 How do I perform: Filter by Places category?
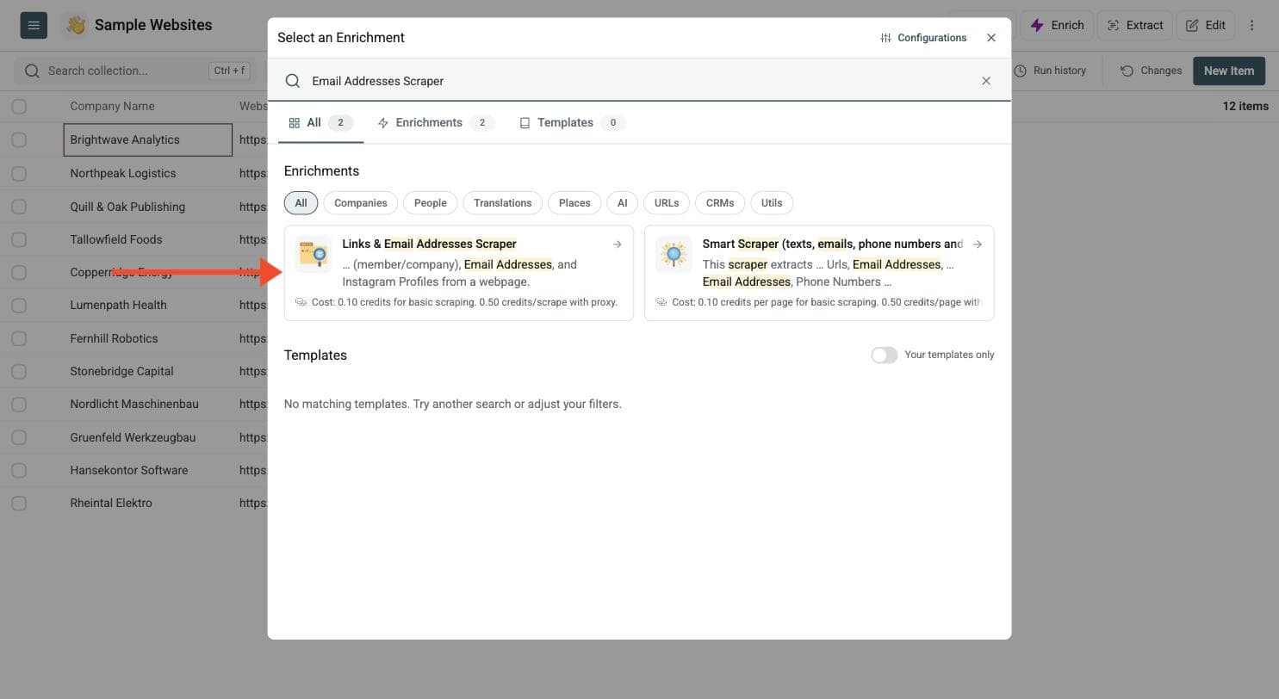(574, 203)
